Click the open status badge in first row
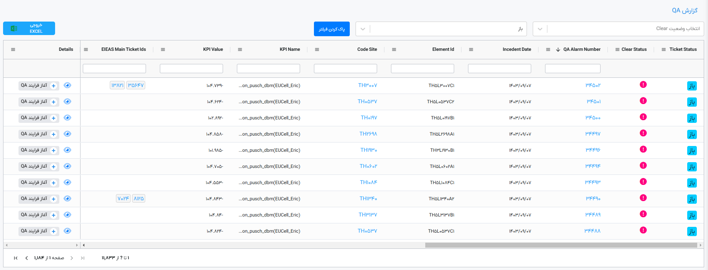 692,86
